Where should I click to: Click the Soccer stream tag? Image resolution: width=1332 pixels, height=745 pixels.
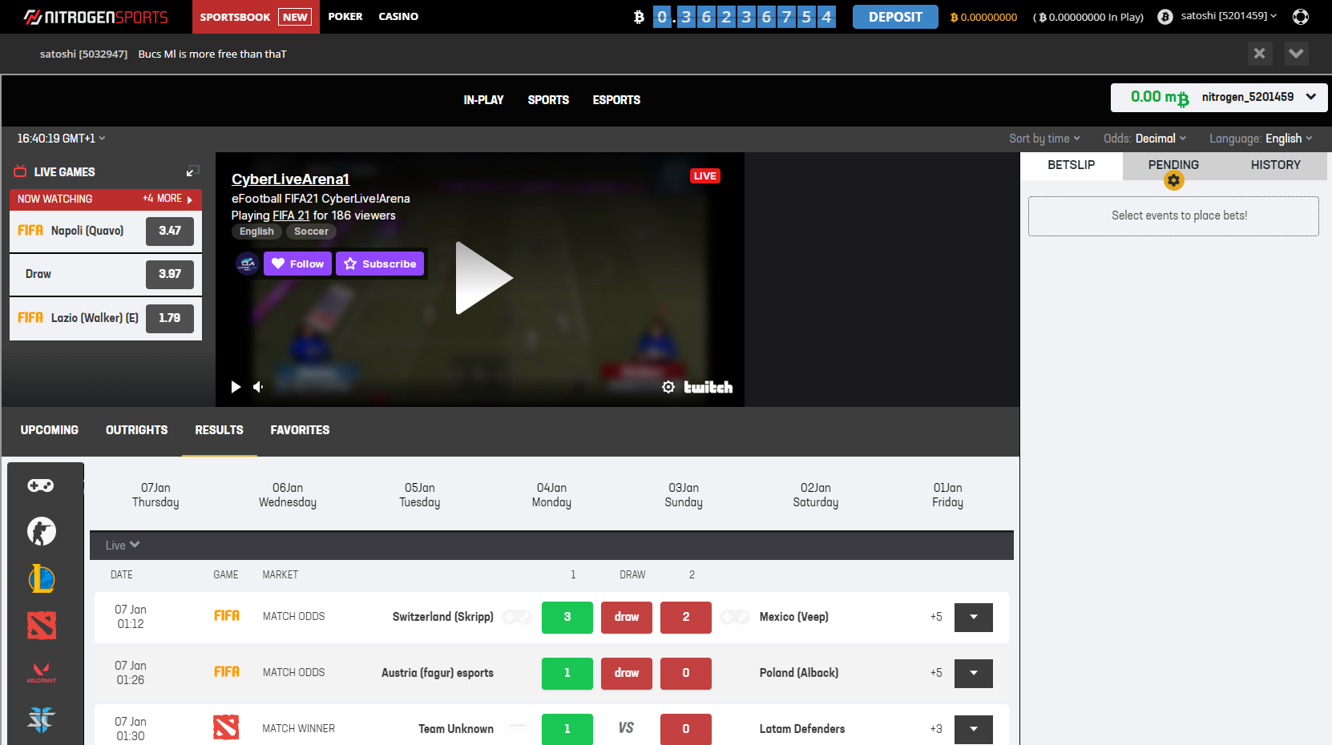311,232
